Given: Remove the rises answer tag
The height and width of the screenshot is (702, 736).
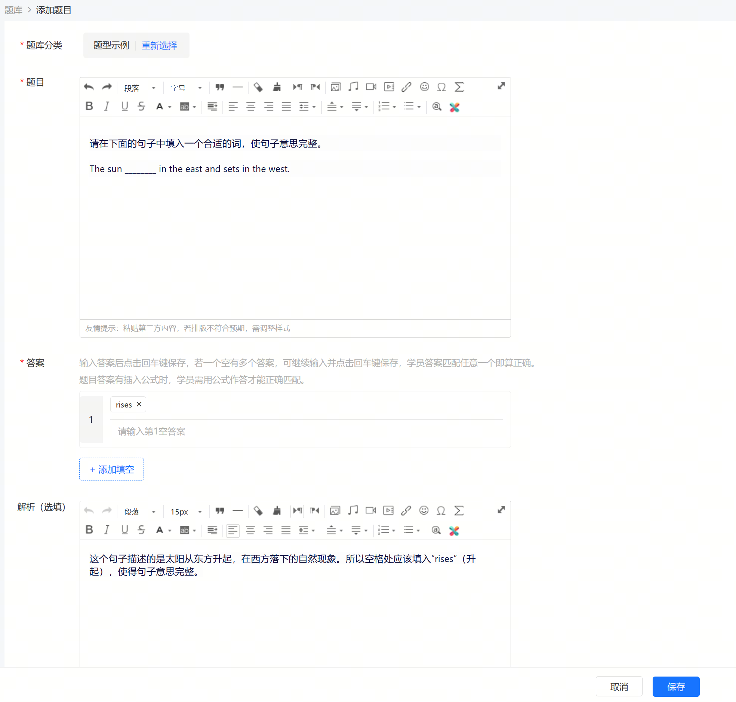Looking at the screenshot, I should 139,405.
